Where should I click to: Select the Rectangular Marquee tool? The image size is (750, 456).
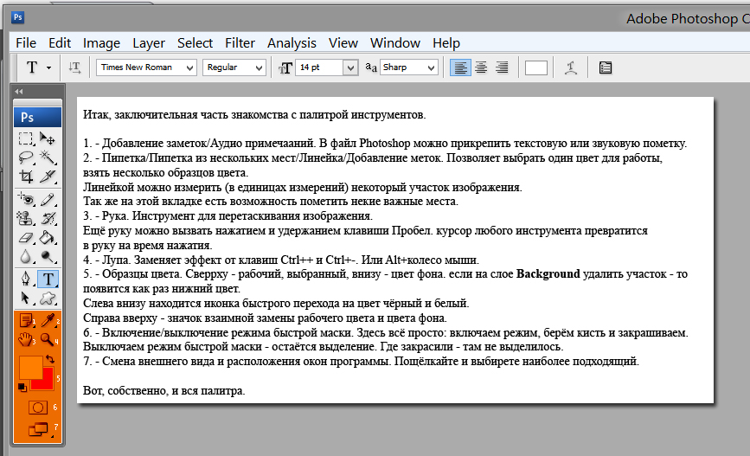(26, 138)
